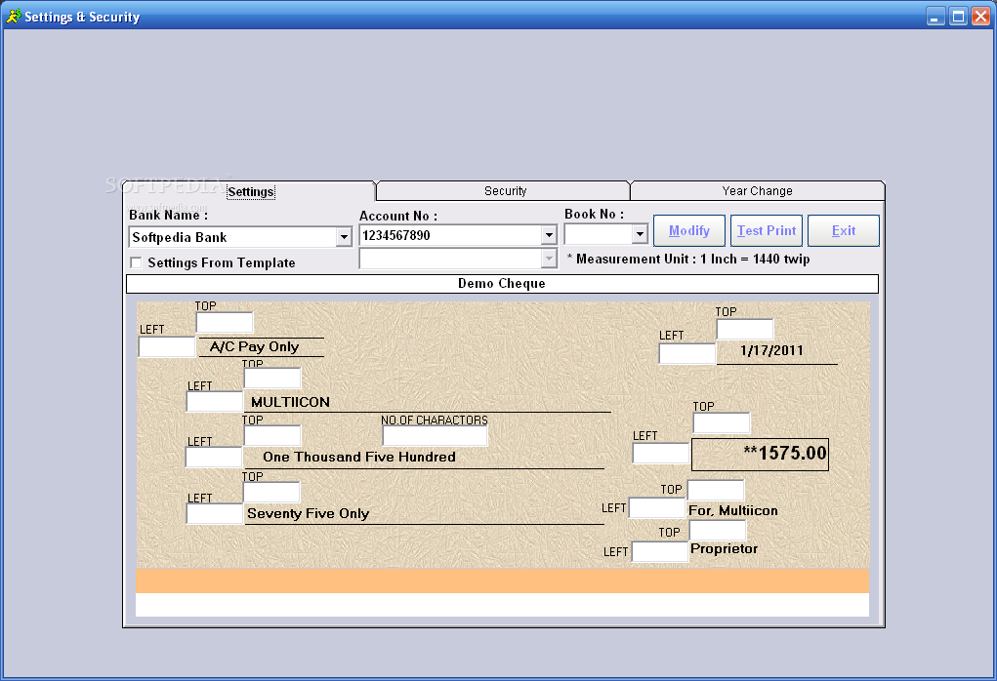The width and height of the screenshot is (997, 681).
Task: Click the Proprietor label on cheque
Action: (x=724, y=548)
